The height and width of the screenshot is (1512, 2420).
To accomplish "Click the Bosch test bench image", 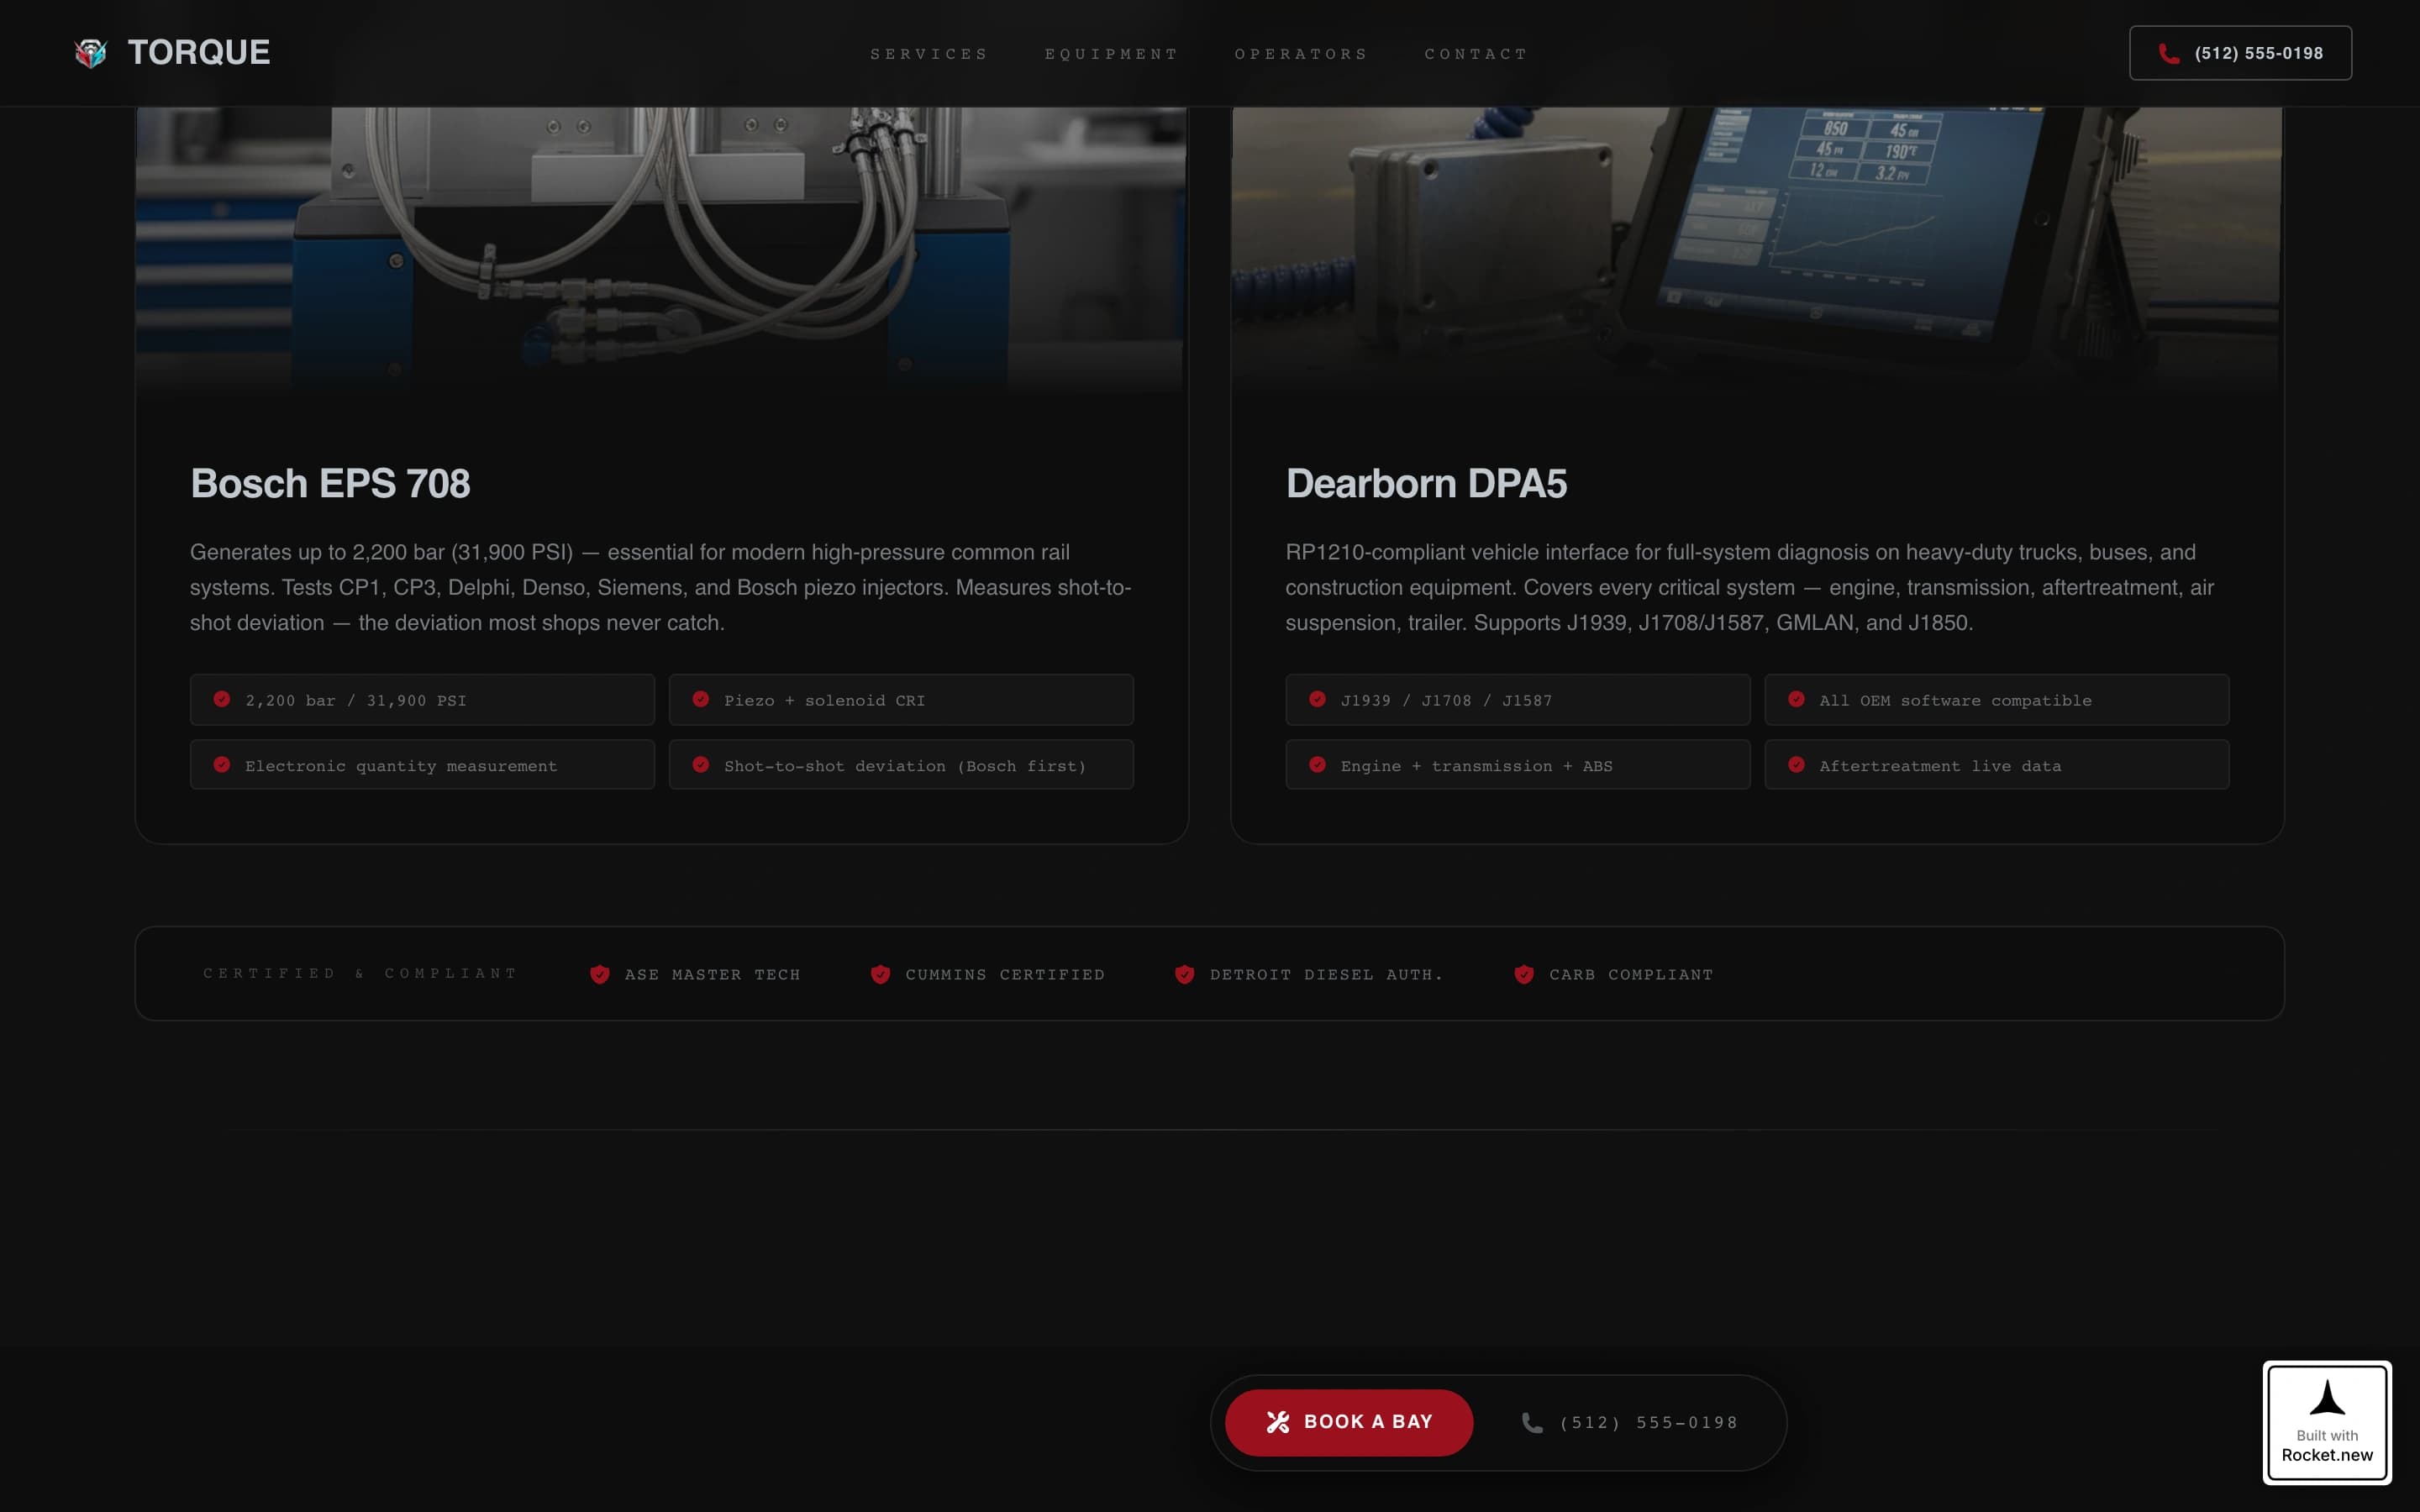I will 661,250.
